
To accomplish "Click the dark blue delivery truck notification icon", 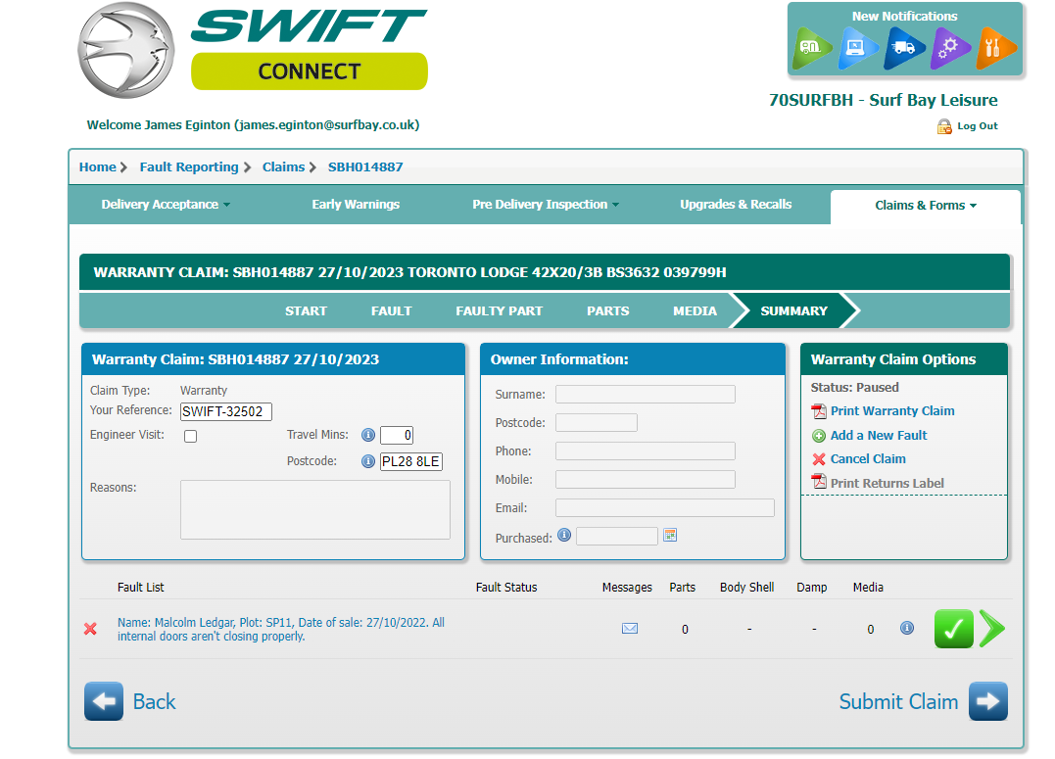I will click(904, 48).
